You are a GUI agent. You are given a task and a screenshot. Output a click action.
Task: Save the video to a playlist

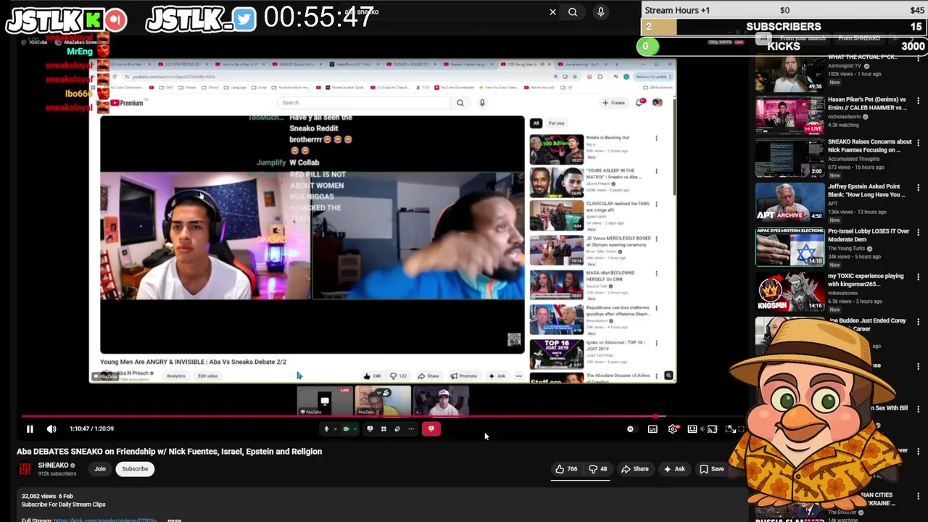pos(711,469)
